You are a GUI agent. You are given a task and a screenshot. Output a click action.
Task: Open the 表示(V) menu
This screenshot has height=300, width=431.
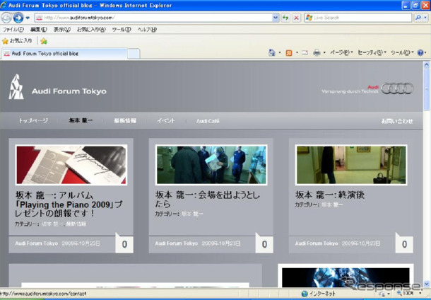(x=62, y=30)
